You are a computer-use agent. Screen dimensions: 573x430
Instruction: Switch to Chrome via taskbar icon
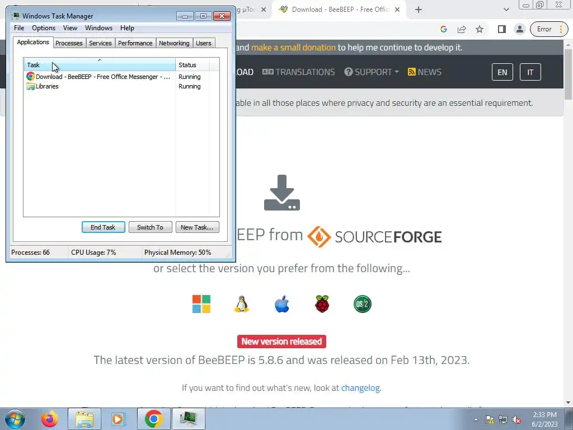pos(153,419)
